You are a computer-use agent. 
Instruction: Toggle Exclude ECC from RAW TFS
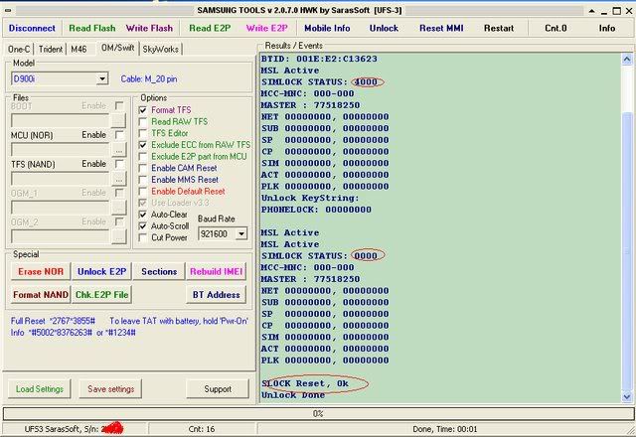pos(143,145)
